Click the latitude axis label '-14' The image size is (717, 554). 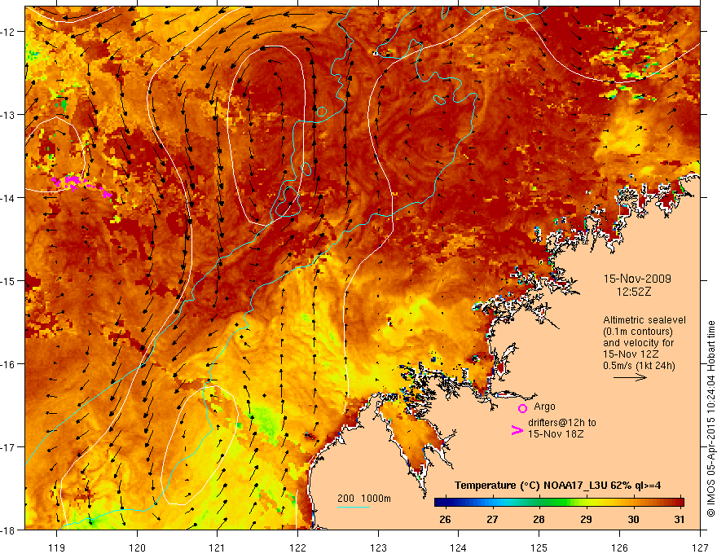tap(9, 198)
